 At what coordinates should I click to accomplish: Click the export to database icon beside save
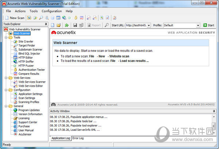(81, 25)
